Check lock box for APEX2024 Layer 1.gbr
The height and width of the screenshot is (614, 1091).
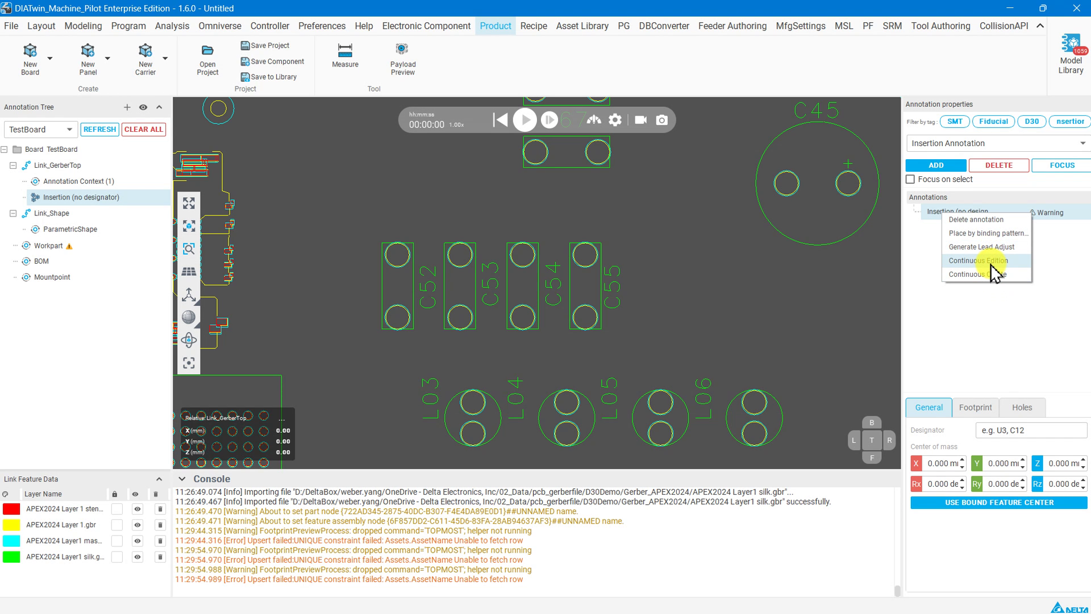tap(117, 525)
